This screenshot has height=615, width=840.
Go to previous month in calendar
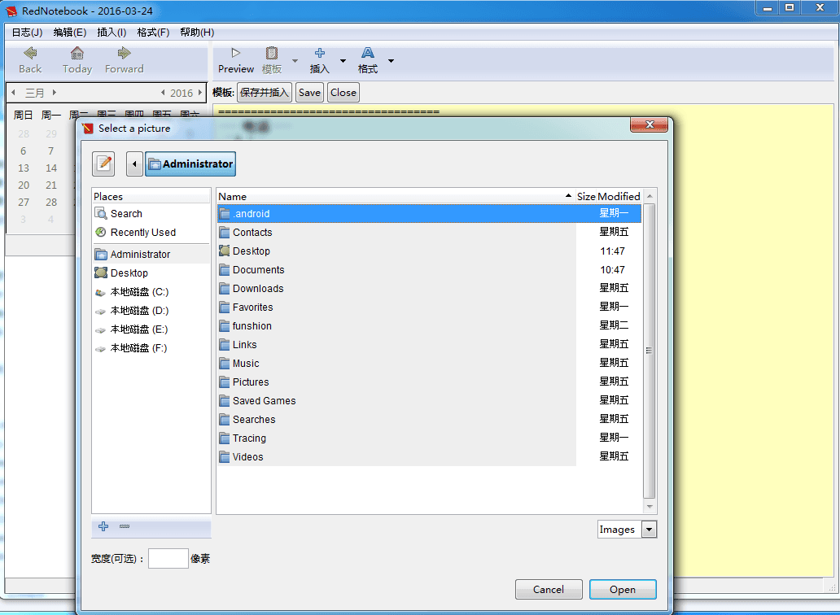click(13, 93)
